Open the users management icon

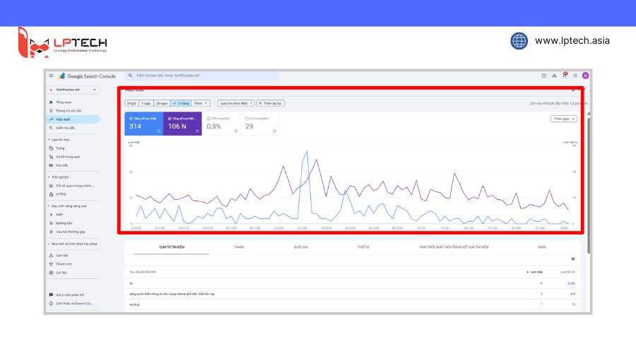[554, 76]
